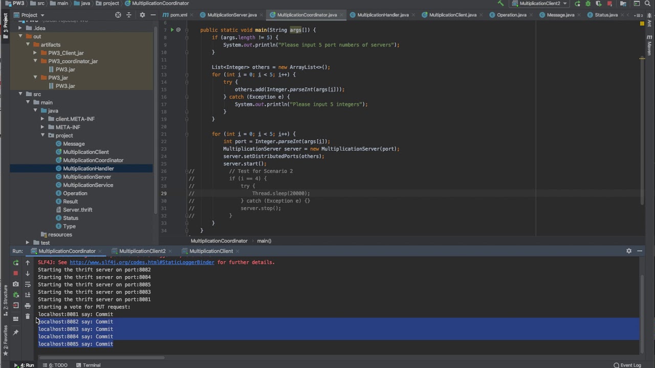Open the slf4j.org StaticLoggerBinder link
655x368 pixels.
(142, 262)
